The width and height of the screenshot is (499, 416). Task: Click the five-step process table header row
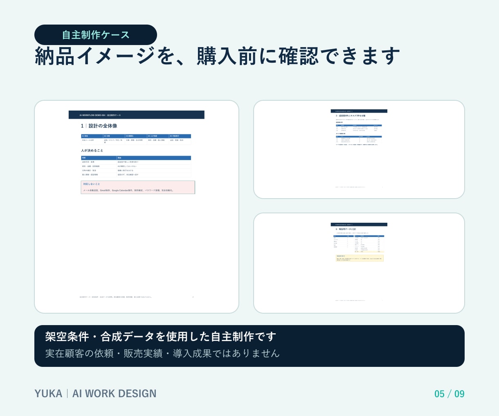point(136,136)
